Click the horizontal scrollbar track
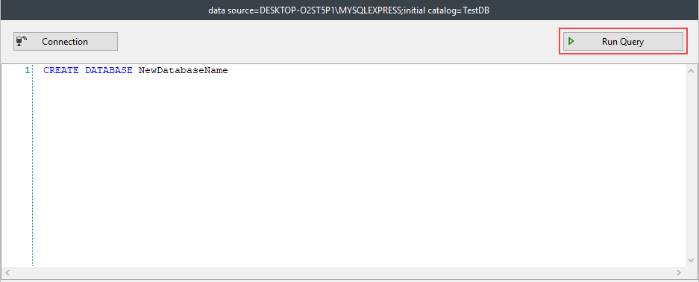 click(x=343, y=272)
